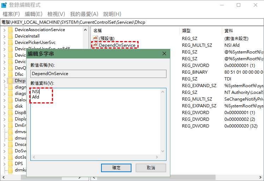Select the (預設值) value icon
Viewport: 264px width, 181px height.
pyautogui.click(x=95, y=38)
